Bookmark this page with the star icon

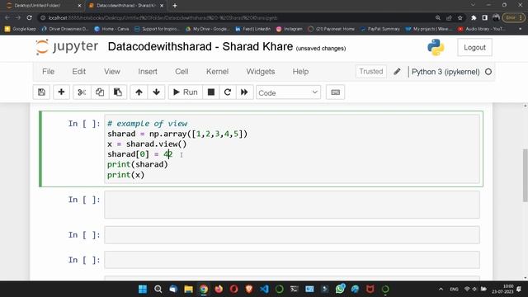coord(460,18)
